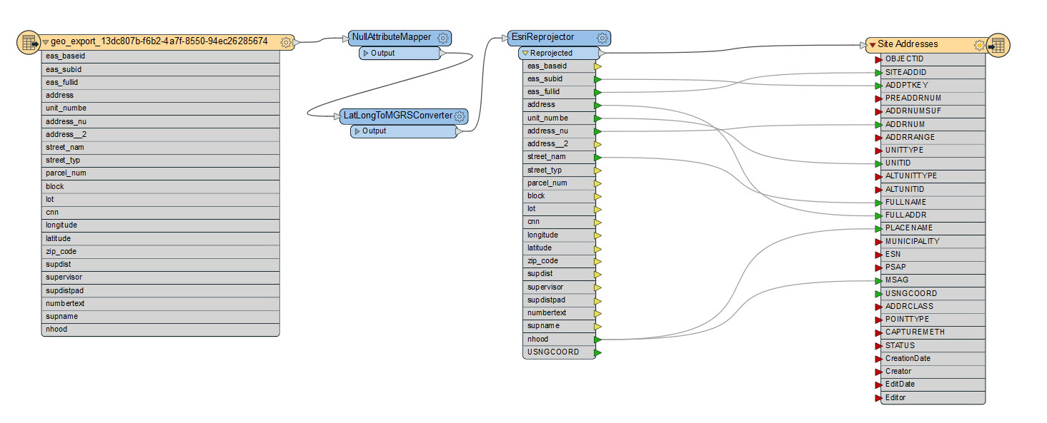Open the NullAttributeMapper settings gear

point(443,38)
